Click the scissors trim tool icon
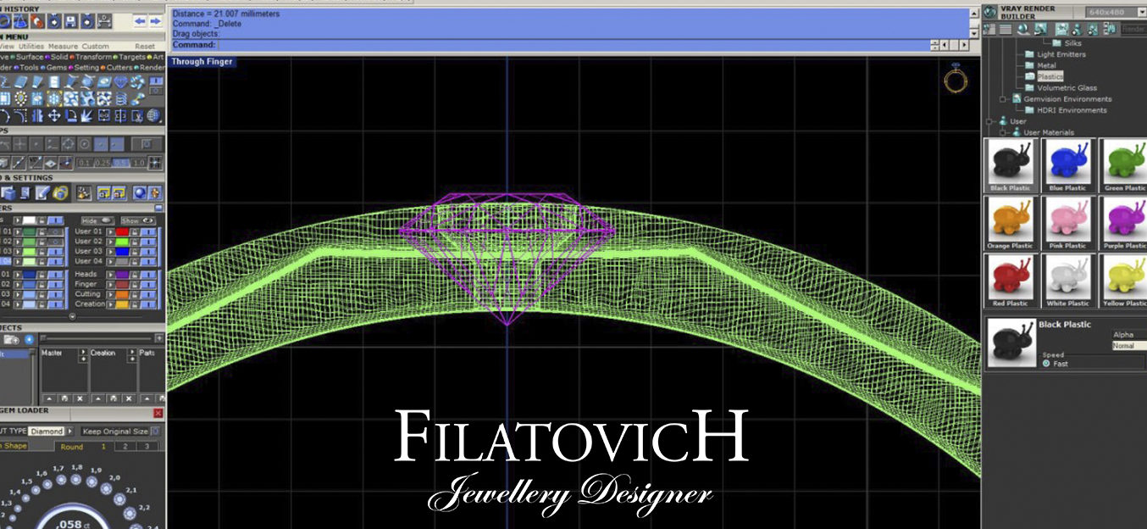Viewport: 1147px width, 529px height. pyautogui.click(x=137, y=115)
